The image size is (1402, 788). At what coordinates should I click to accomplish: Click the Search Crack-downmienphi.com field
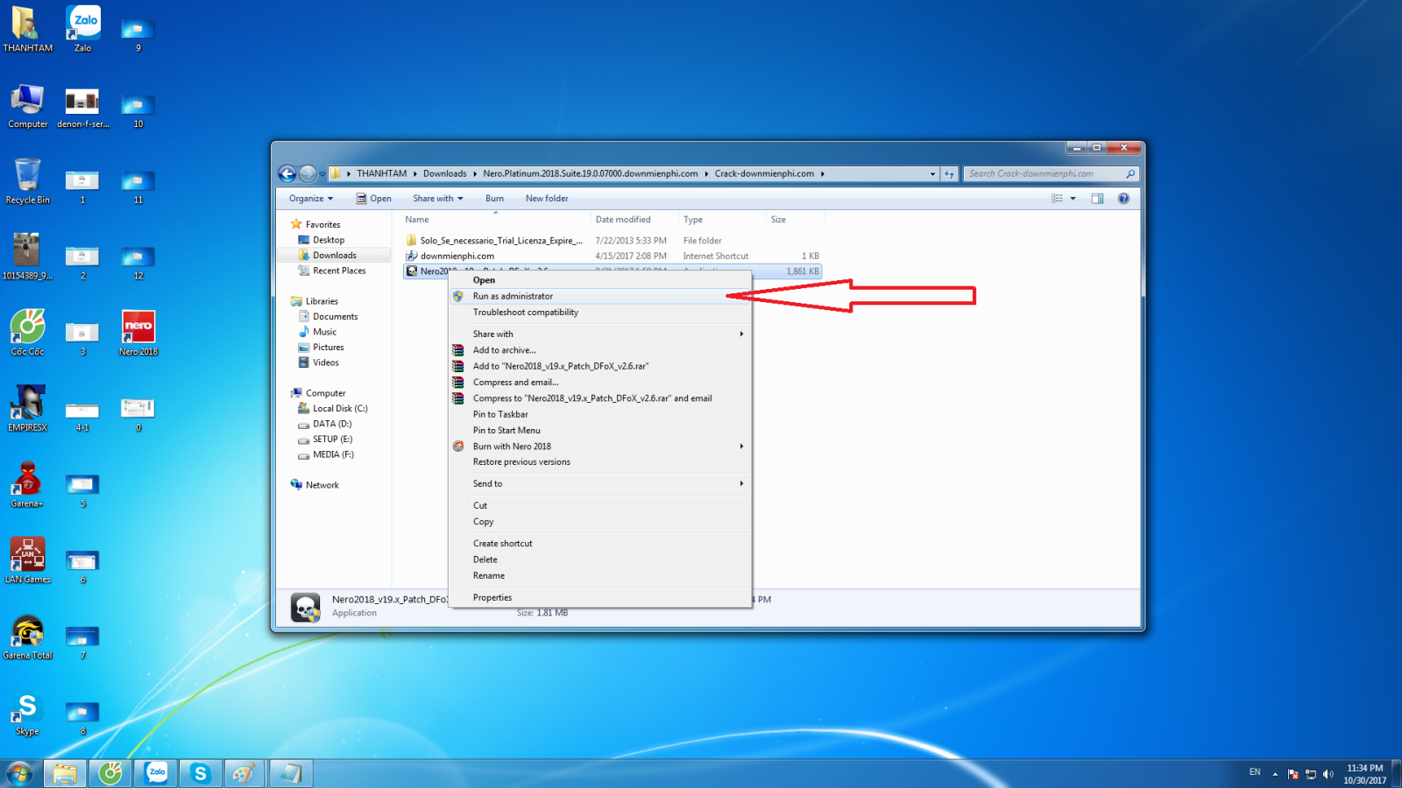point(1043,174)
